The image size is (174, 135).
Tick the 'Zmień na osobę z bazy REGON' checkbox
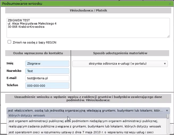10,42
